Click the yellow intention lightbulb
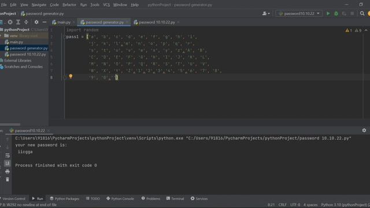This screenshot has height=208, width=370. pos(71,76)
